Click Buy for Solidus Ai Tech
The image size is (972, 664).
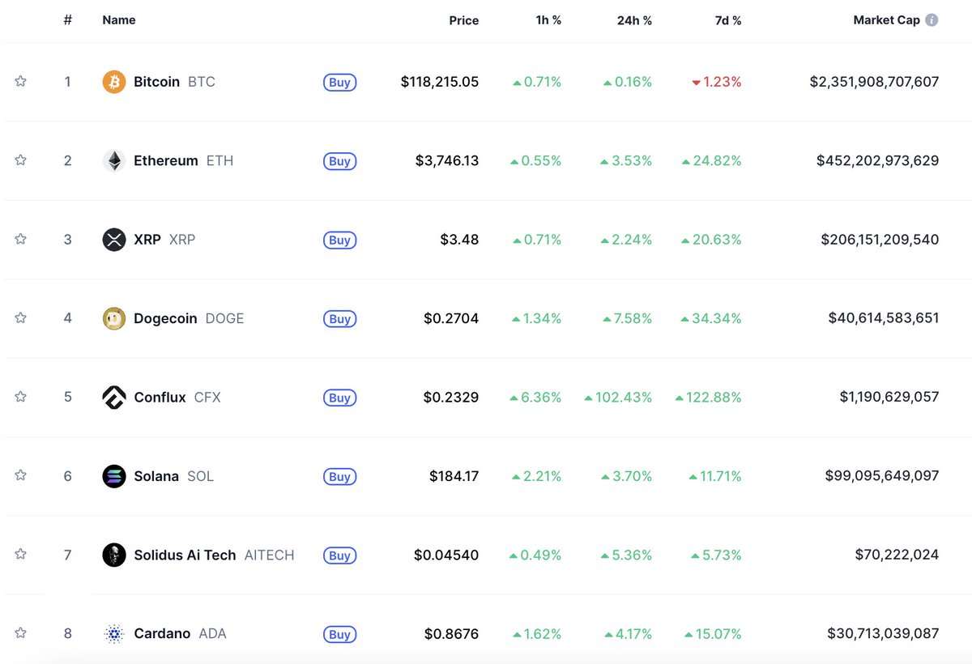click(x=340, y=555)
